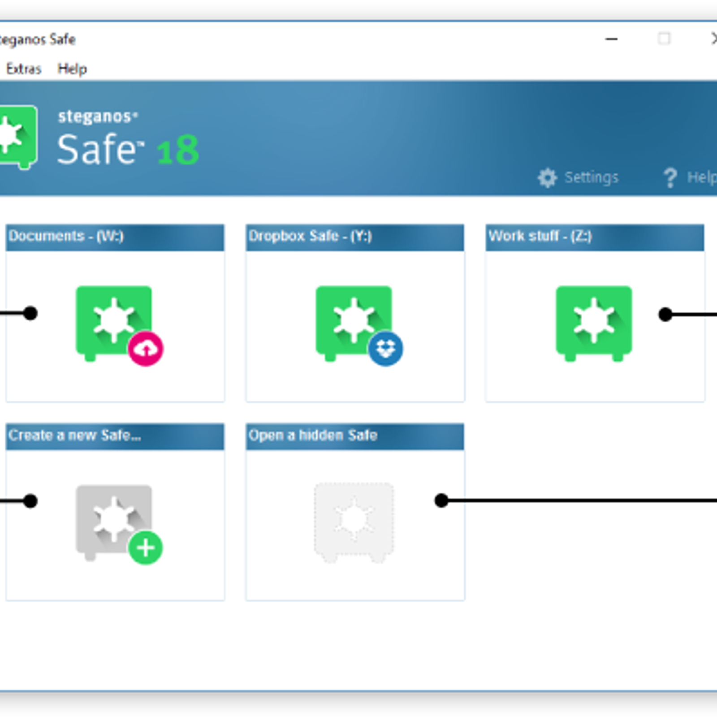Click the pink cloud upload badge on Documents safe

[146, 349]
